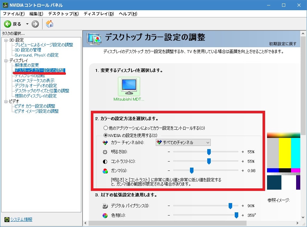Screen dimensions: 307x227
Task: Click the grey Forward arrow icon
Action: [35, 24]
